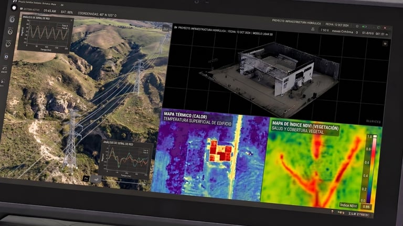Viewport: 403px width, 226px height.
Task: Toggle the green battery switch in top bar
Action: click(x=365, y=27)
